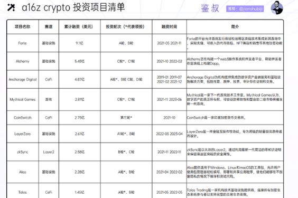Click the 5.45亿 funding amount
The height and width of the screenshot is (198, 298).
point(79,61)
